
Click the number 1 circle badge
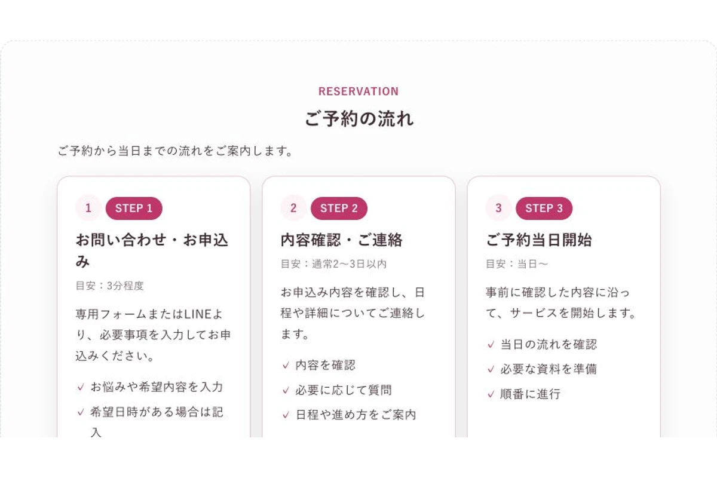(x=88, y=208)
